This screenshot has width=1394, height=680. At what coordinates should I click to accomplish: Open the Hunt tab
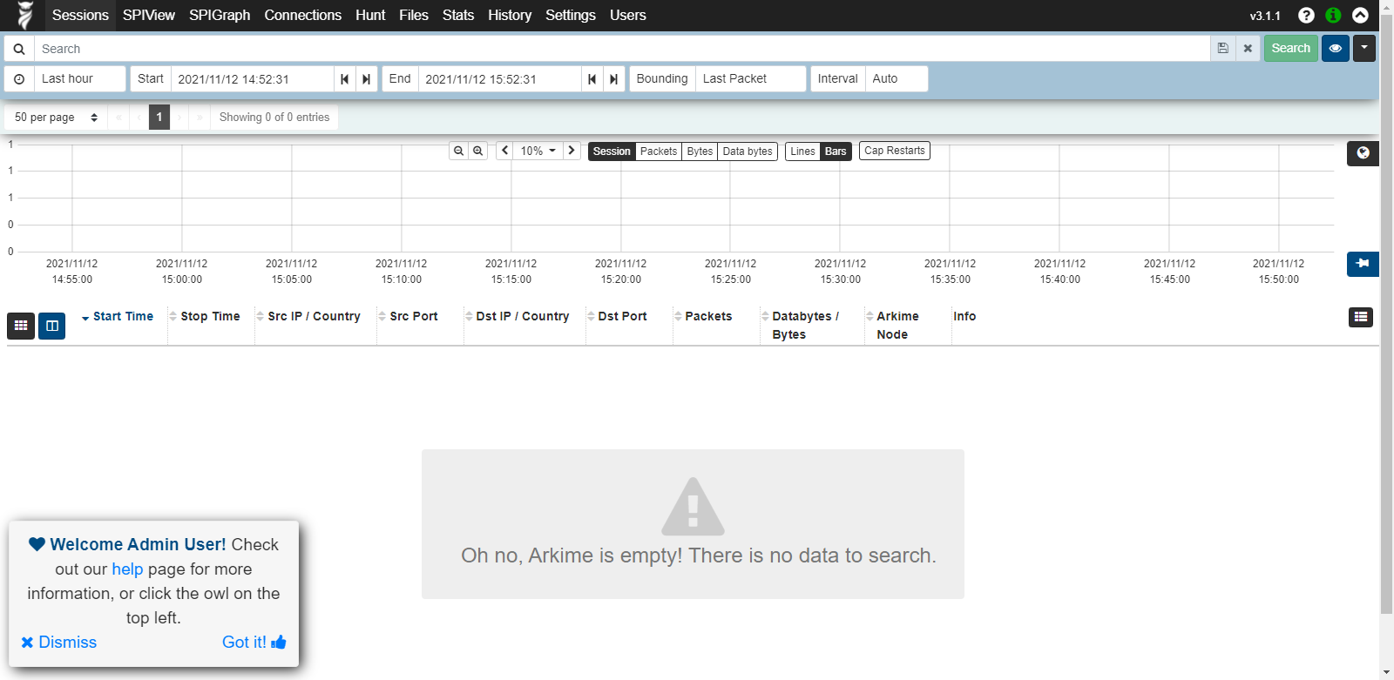coord(370,15)
